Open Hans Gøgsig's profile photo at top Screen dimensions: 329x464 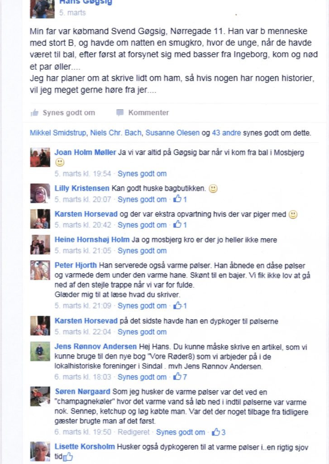point(42,9)
